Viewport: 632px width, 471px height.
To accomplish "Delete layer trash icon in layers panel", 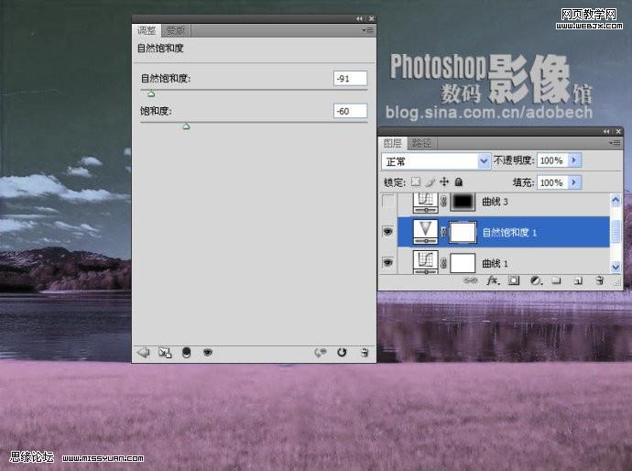I will [600, 280].
